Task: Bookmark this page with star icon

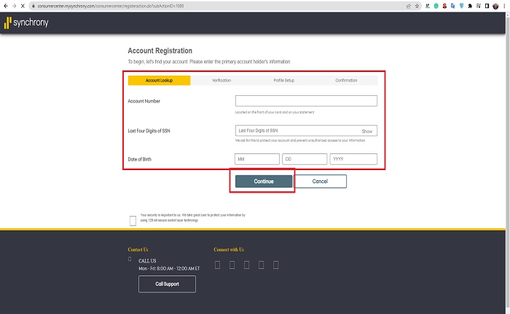Action: 417,5
